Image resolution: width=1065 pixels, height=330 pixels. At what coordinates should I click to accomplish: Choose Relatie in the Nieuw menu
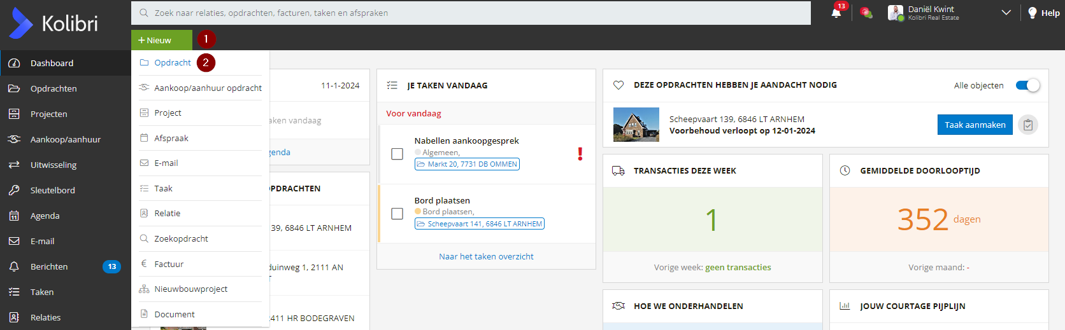click(x=200, y=213)
